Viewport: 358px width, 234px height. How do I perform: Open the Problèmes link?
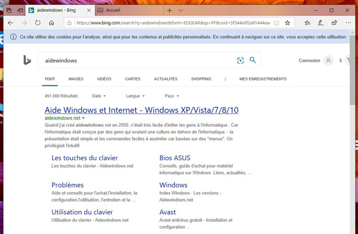67,185
